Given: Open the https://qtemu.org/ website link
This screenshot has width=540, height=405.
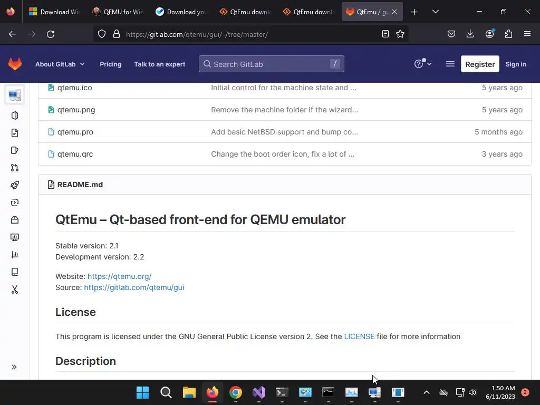Looking at the screenshot, I should (x=120, y=276).
